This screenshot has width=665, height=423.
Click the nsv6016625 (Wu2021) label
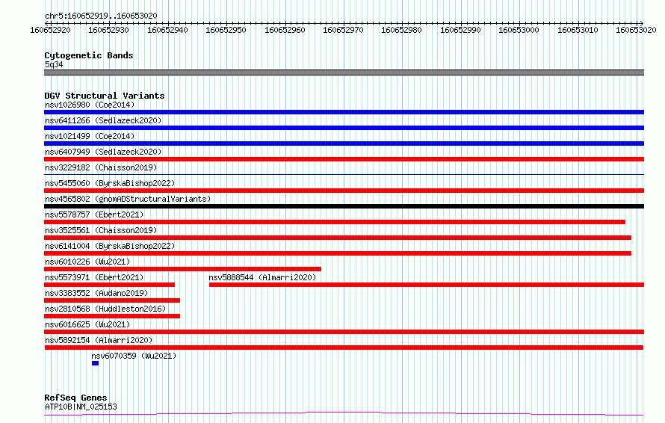[x=87, y=324]
